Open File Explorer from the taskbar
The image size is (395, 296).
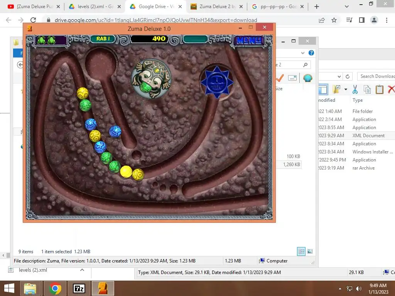pos(30,288)
